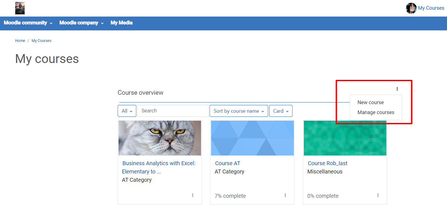Click Miscellaneous category label

point(325,172)
